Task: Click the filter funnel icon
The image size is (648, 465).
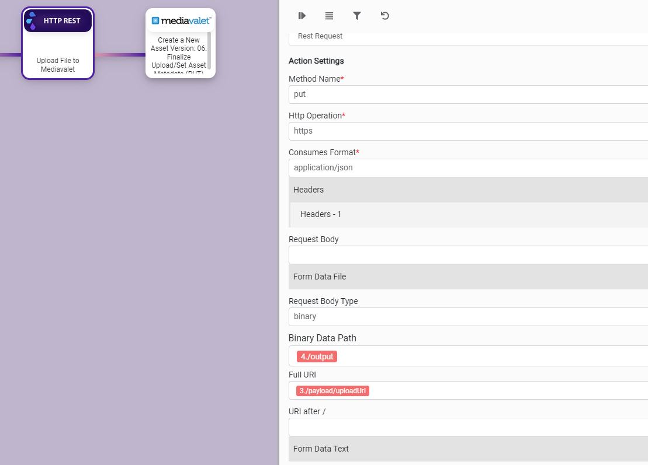Action: (x=357, y=16)
